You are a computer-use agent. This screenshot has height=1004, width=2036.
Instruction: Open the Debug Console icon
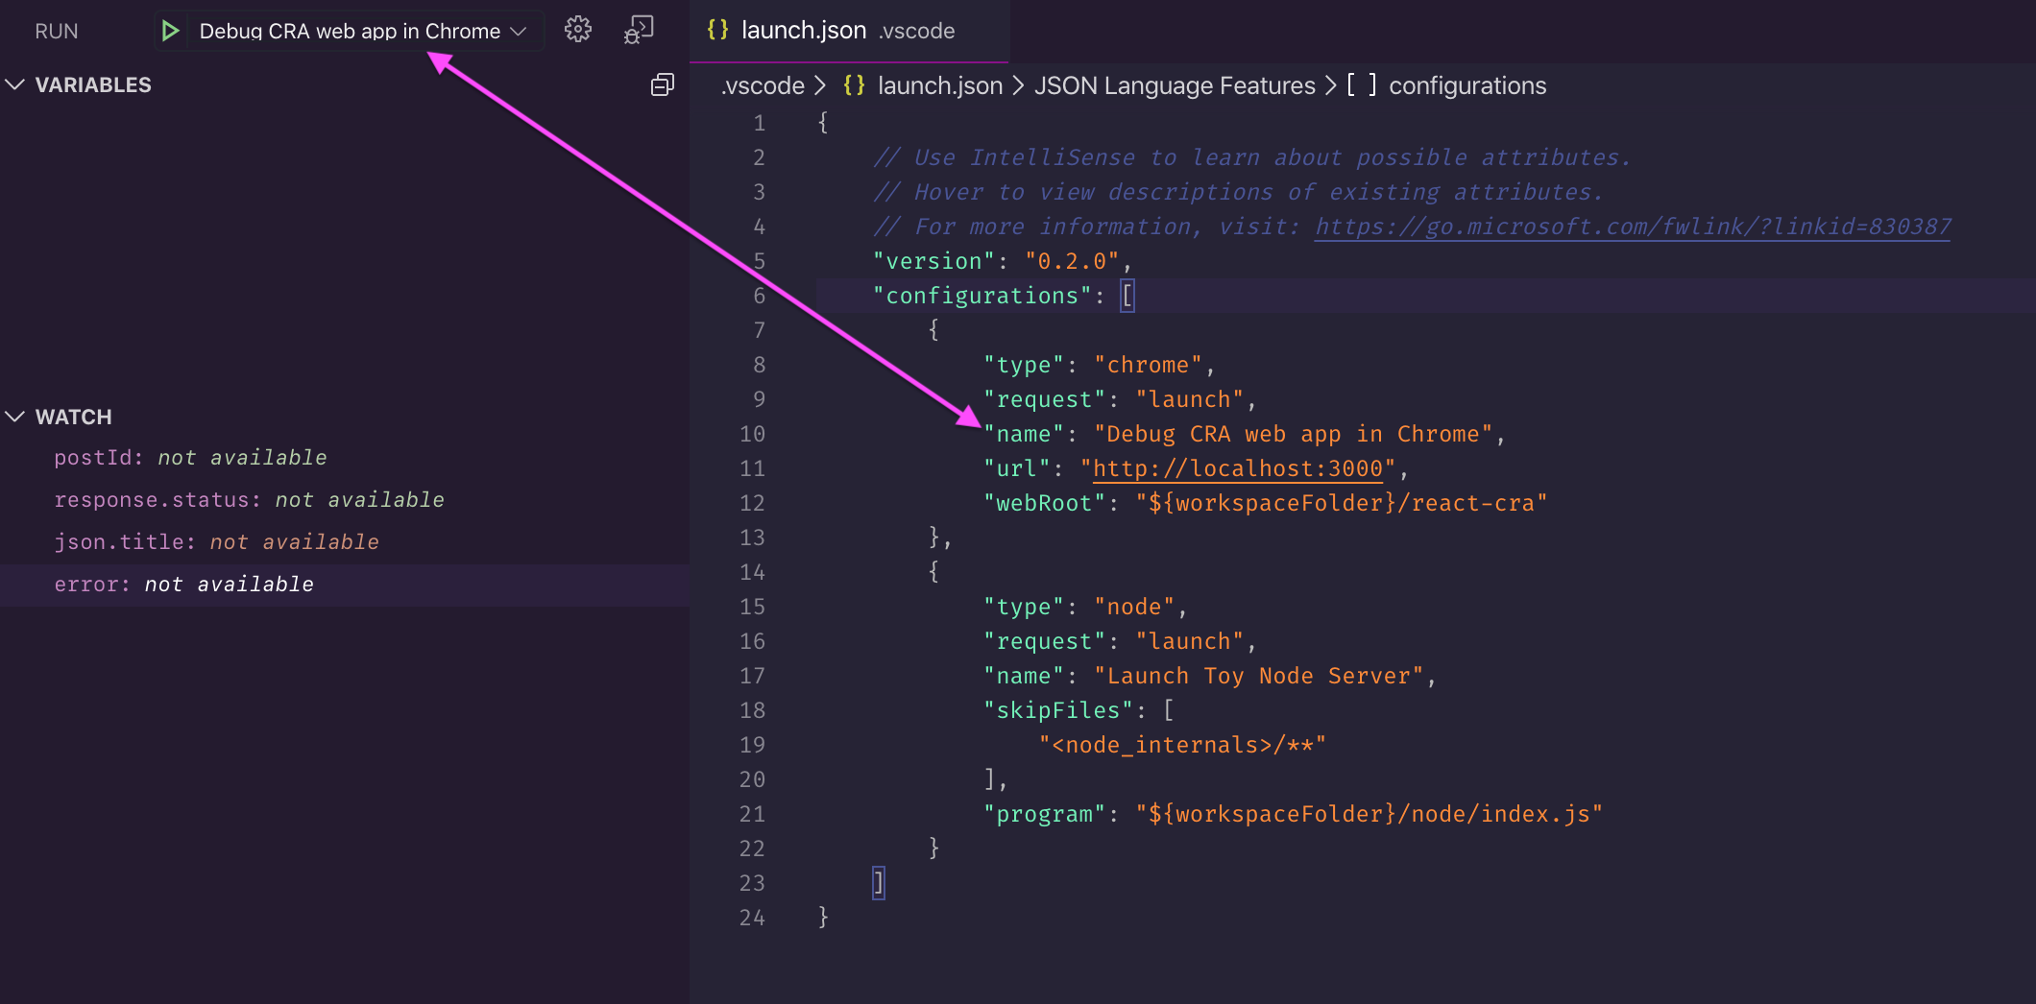(639, 30)
